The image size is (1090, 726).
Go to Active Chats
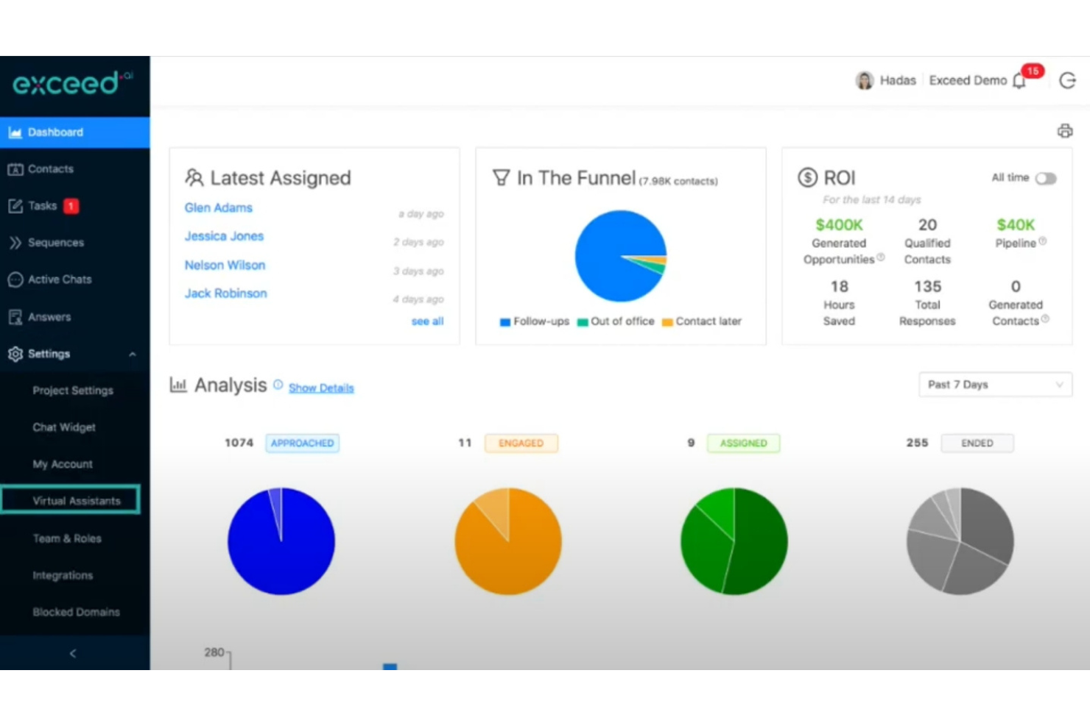(60, 280)
